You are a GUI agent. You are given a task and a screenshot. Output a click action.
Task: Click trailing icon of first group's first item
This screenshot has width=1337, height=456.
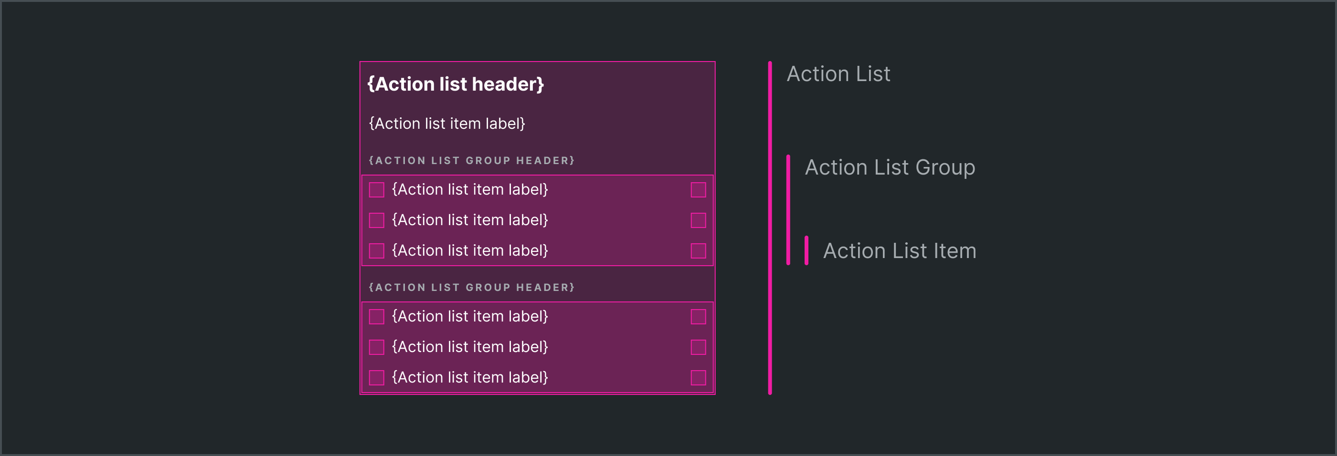(x=698, y=190)
